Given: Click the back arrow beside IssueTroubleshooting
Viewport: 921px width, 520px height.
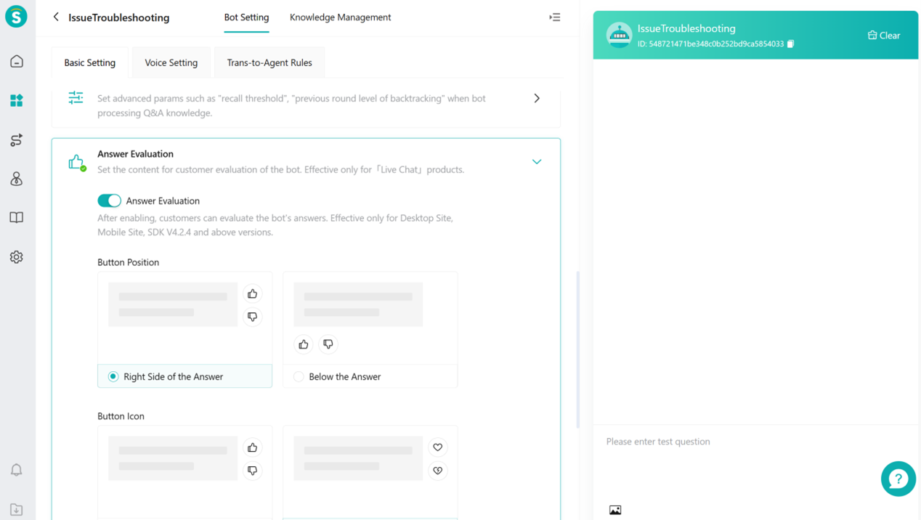Looking at the screenshot, I should [56, 16].
